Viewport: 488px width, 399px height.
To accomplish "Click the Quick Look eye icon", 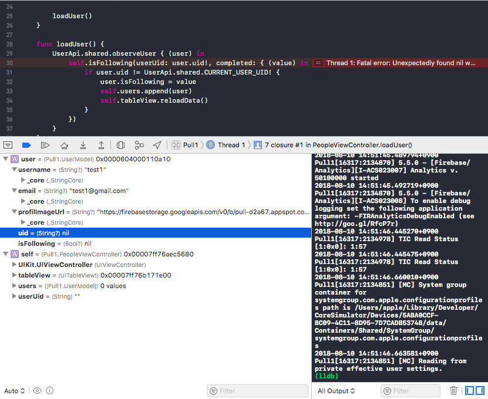I will click(x=37, y=391).
